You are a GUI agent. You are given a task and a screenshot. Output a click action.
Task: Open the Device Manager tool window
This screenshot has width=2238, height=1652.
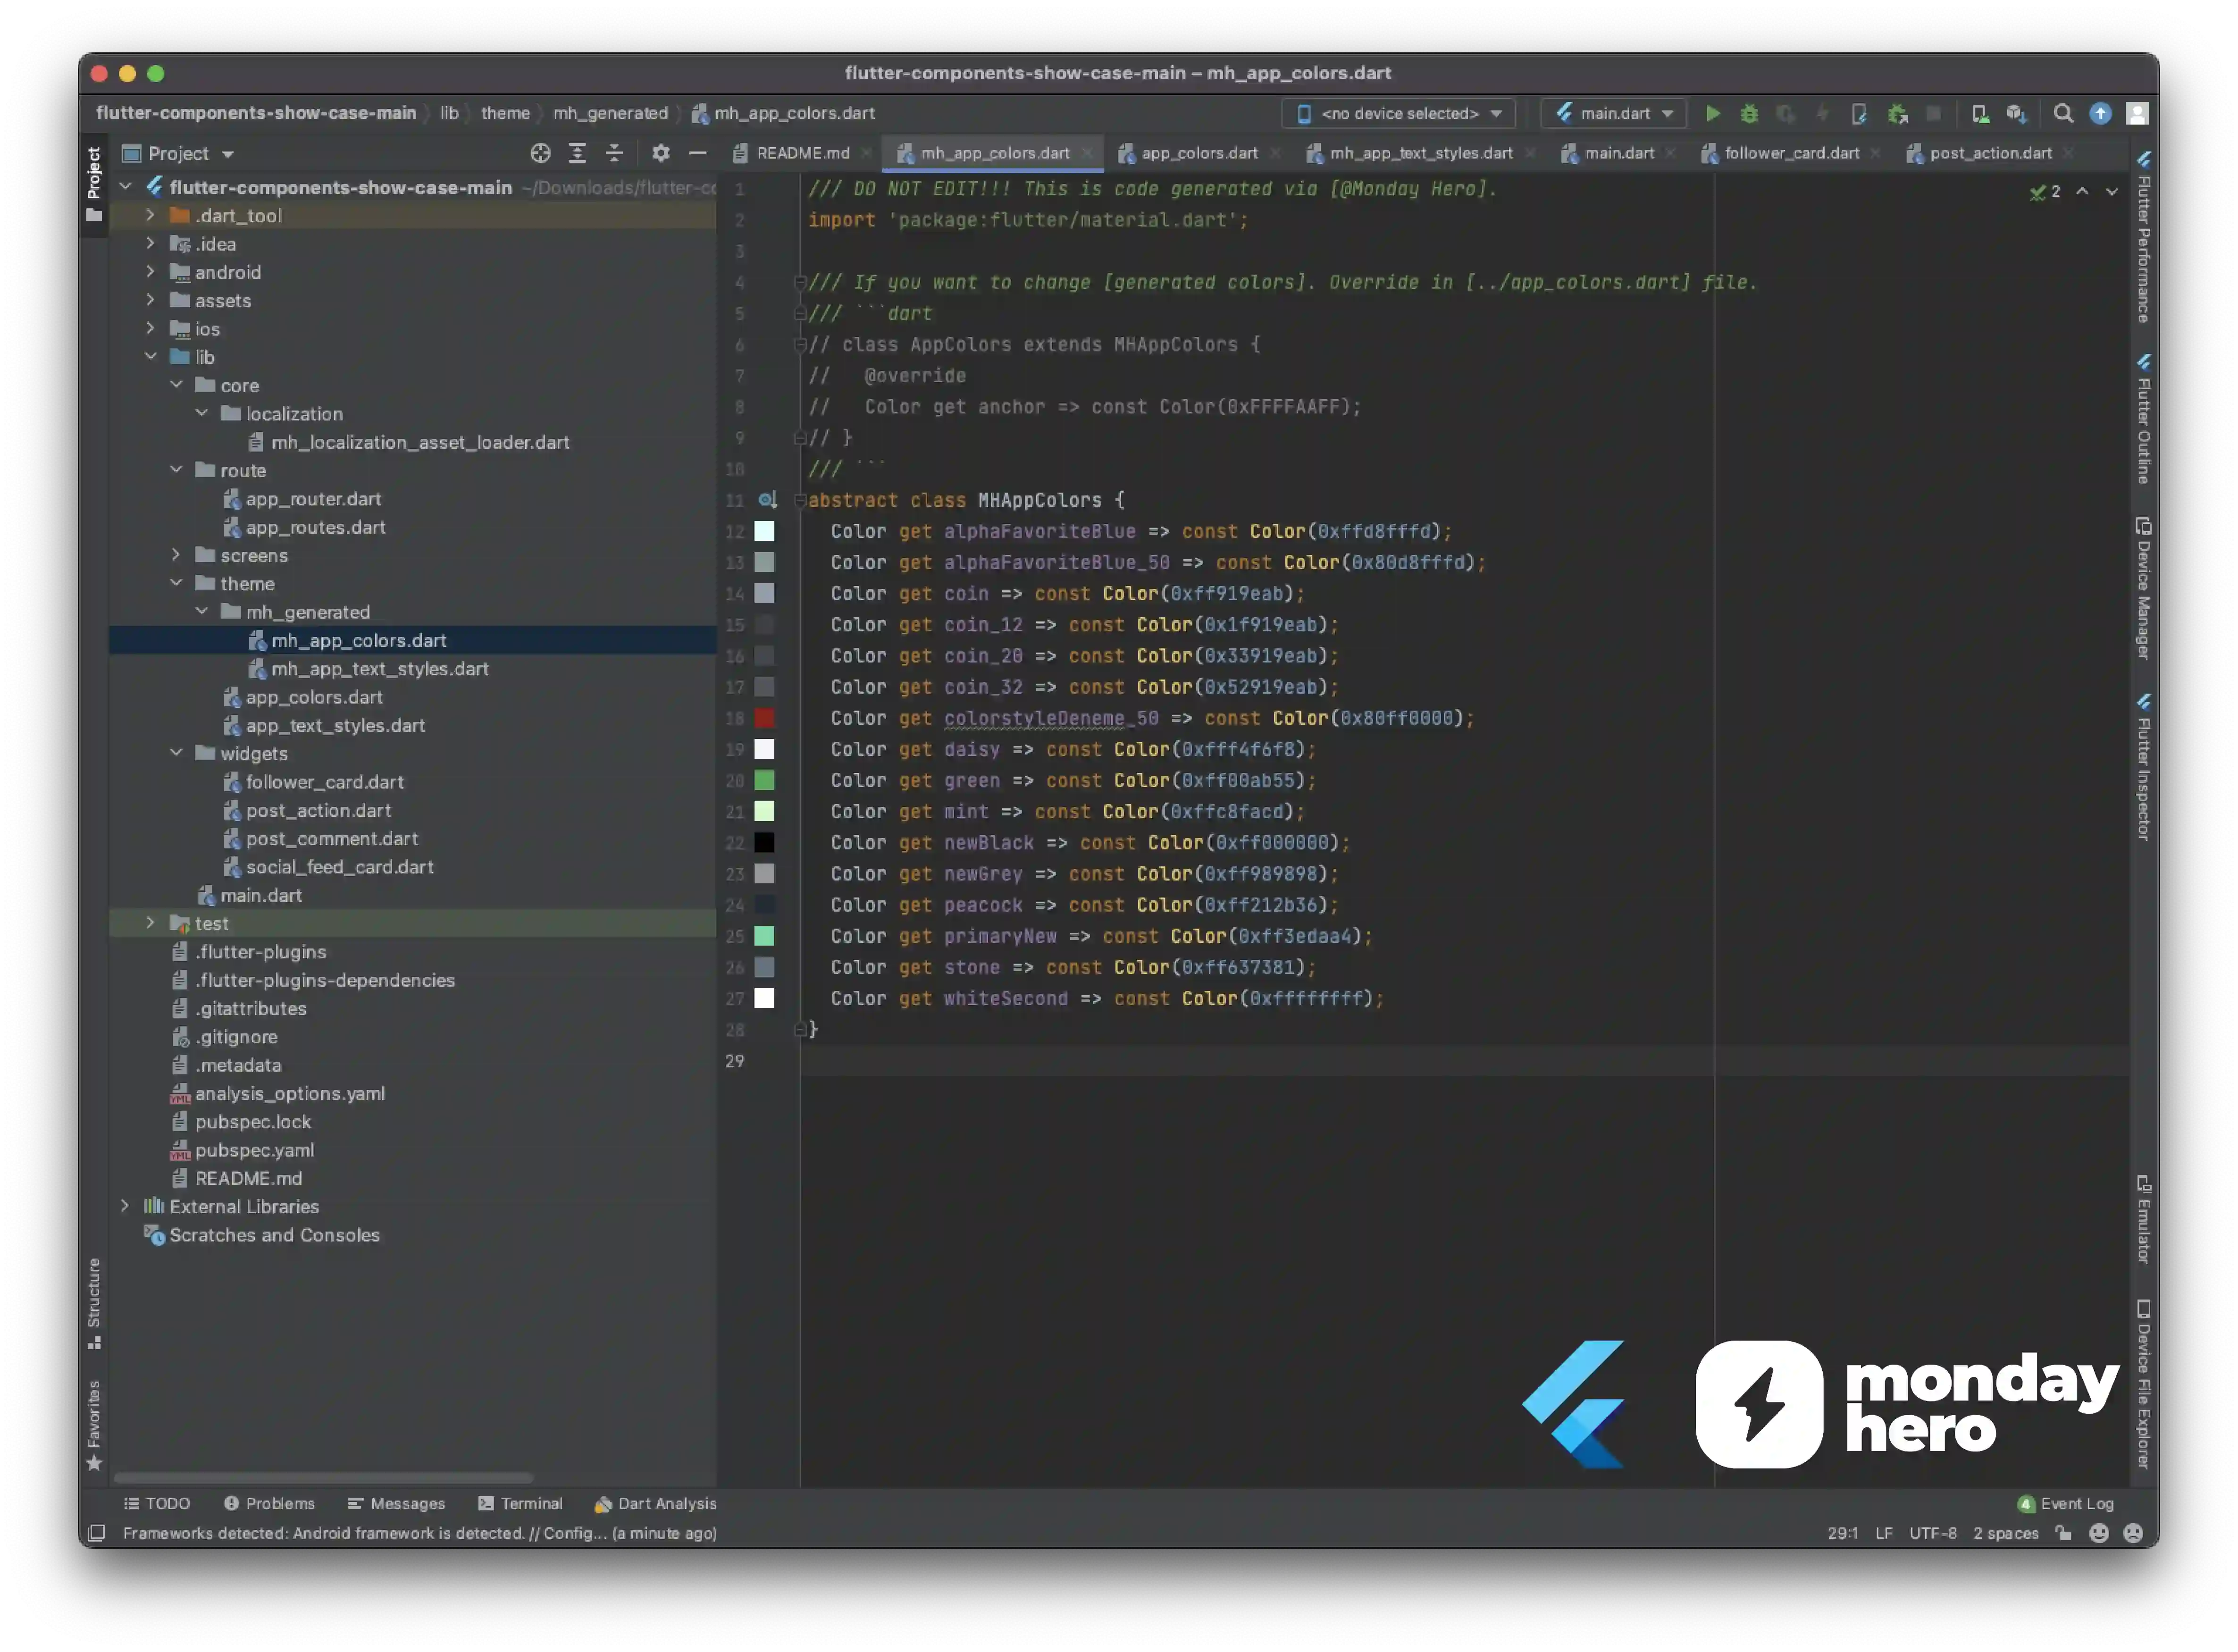(2143, 588)
